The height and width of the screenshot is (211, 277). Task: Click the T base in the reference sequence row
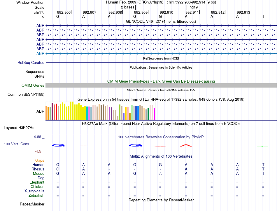(263, 16)
